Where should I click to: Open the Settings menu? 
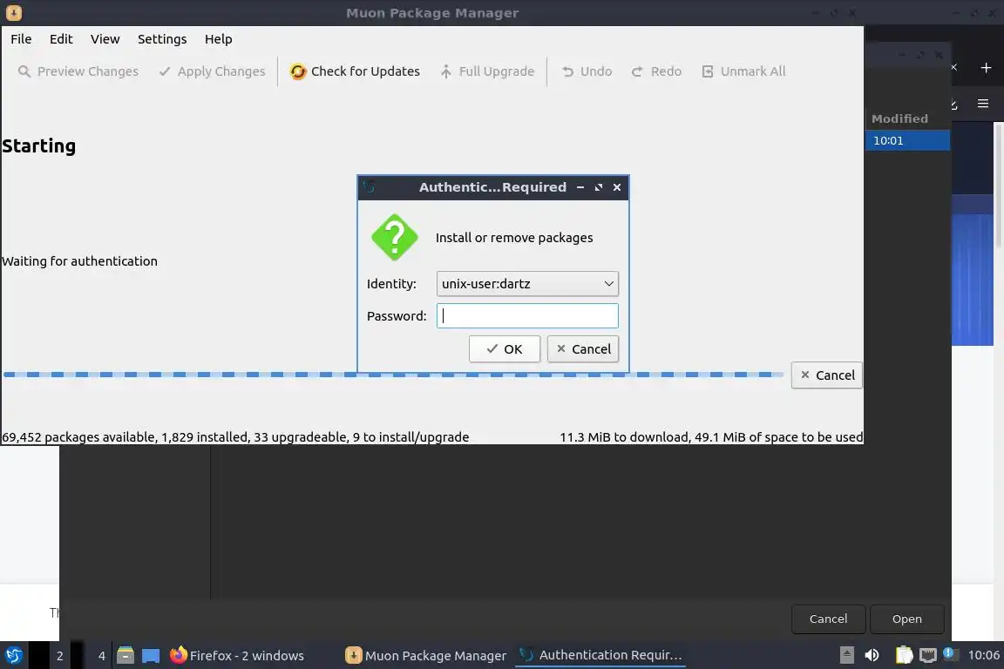coord(162,39)
